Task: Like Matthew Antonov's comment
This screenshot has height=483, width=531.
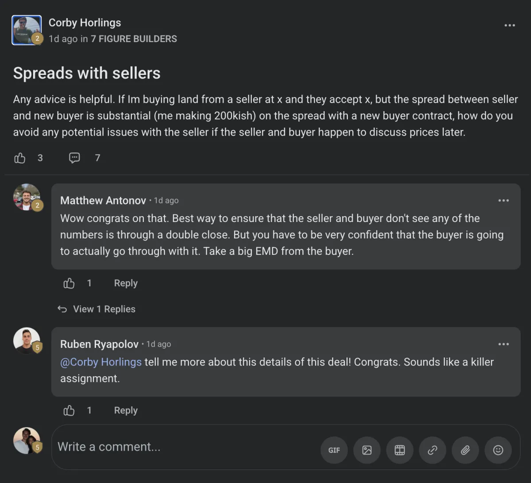Action: pos(69,284)
